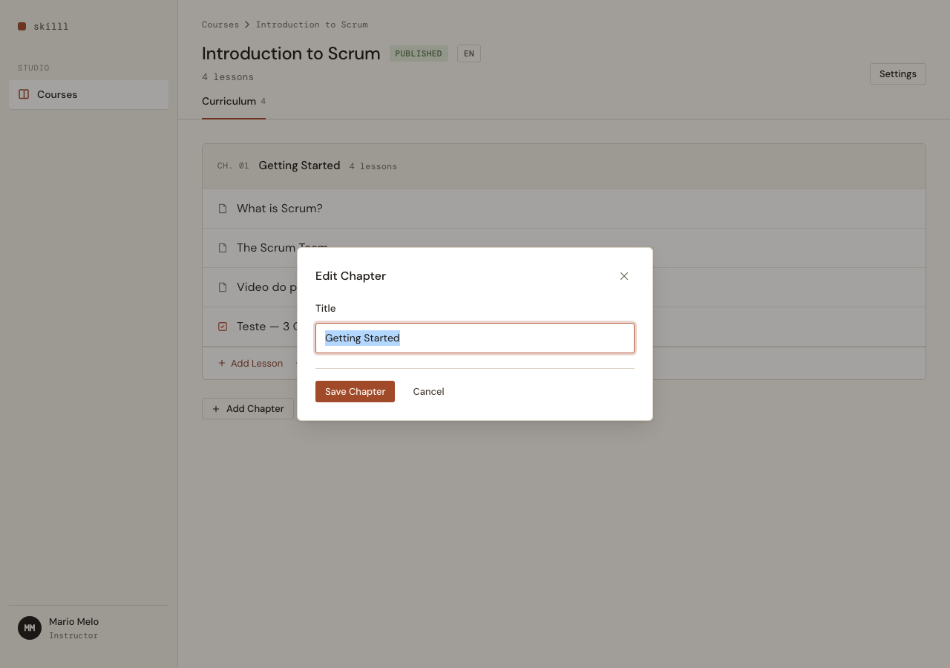950x668 pixels.
Task: Click the CH. 01 chapter label
Action: tap(233, 166)
